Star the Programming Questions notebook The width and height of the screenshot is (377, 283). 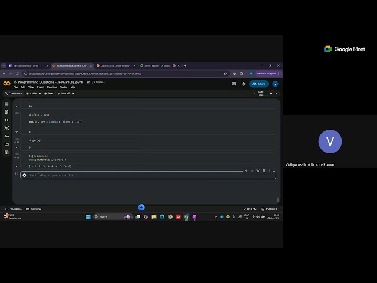pos(88,82)
